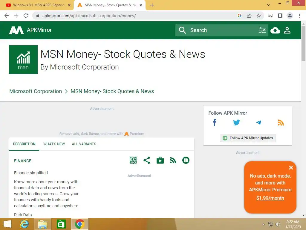Click the MSN Money app icon

point(23,60)
